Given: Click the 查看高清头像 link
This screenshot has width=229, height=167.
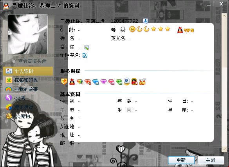Looking at the screenshot, I should (x=32, y=61).
